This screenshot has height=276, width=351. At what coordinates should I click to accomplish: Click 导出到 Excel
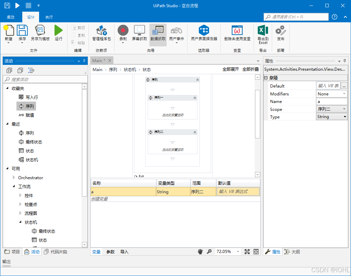[263, 34]
